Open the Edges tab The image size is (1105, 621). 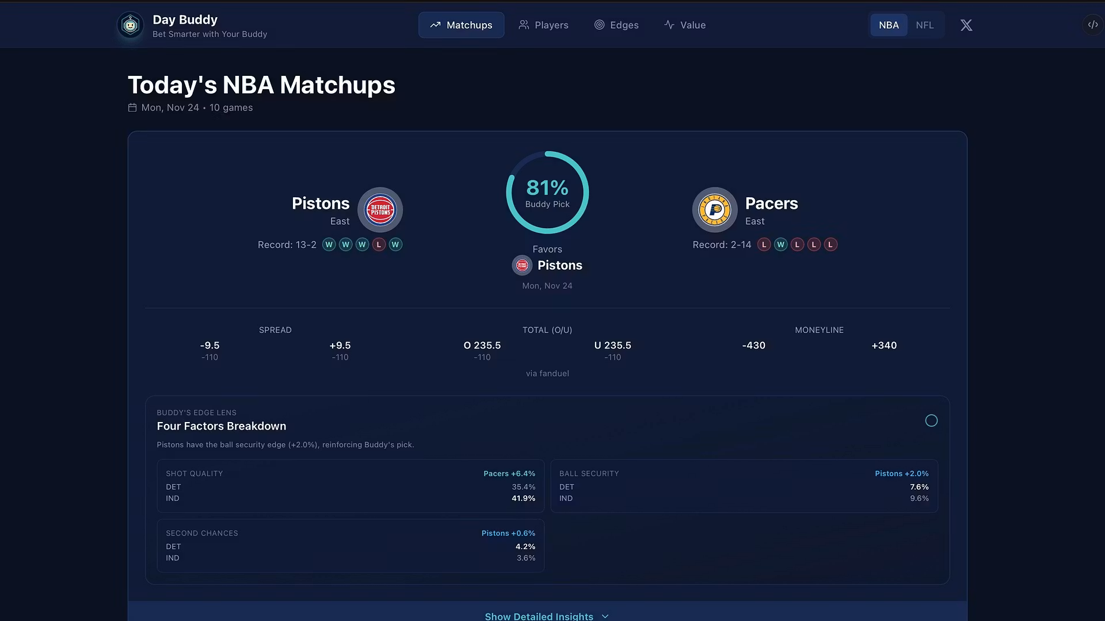[x=616, y=25]
